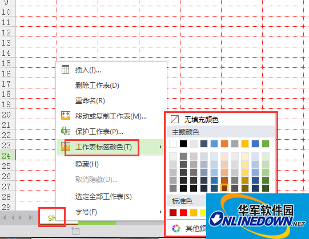Click the 主题颜色 section heading
The image size is (309, 239).
coord(186,132)
